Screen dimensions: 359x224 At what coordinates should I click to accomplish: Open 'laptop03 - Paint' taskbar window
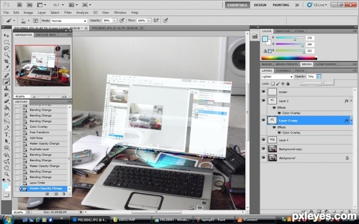tap(214, 220)
